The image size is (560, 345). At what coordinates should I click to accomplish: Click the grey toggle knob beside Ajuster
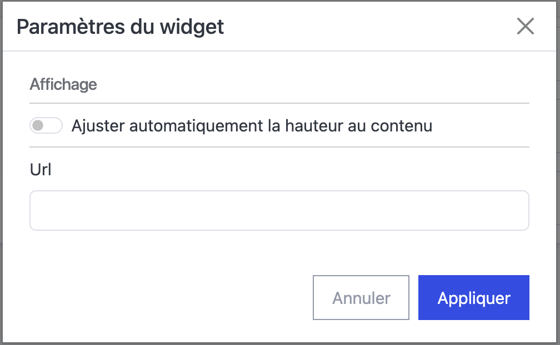(x=38, y=126)
